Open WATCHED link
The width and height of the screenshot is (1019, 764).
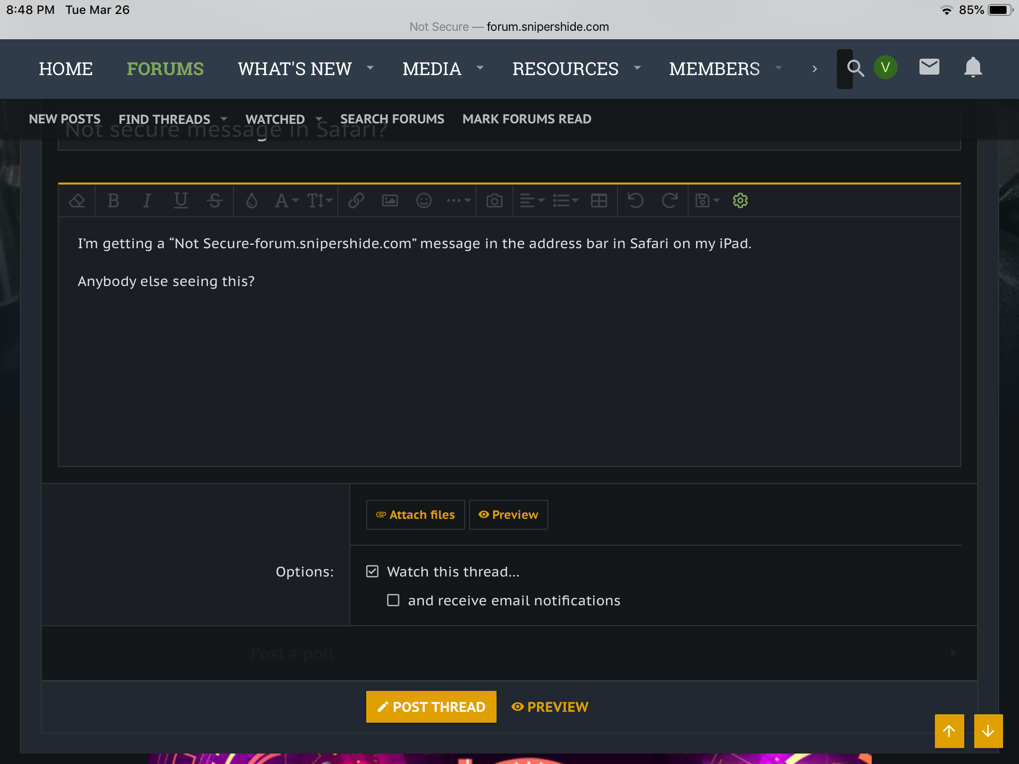point(275,119)
